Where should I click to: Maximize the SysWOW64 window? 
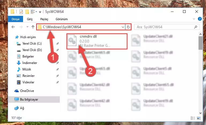tap(184, 12)
